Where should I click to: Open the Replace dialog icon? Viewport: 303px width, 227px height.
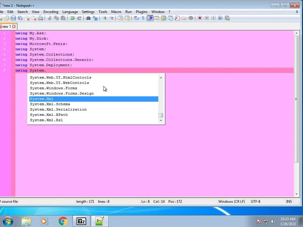(95, 18)
